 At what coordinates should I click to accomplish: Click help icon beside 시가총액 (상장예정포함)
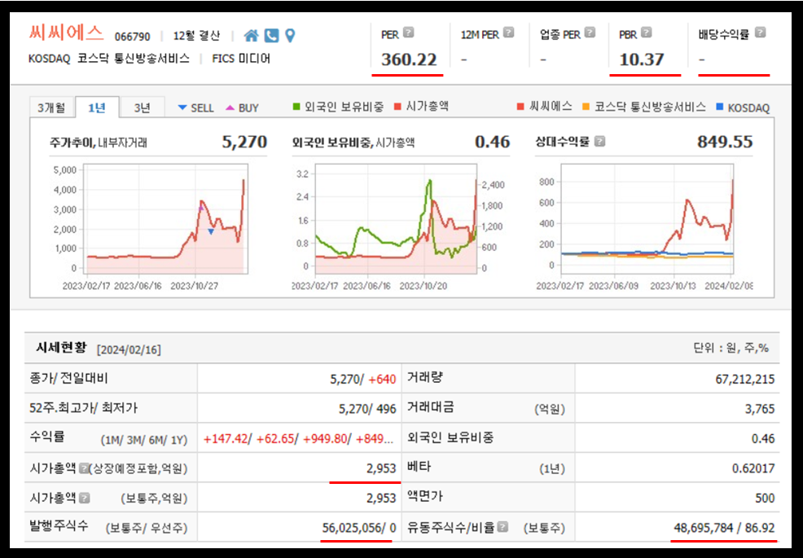[x=83, y=468]
